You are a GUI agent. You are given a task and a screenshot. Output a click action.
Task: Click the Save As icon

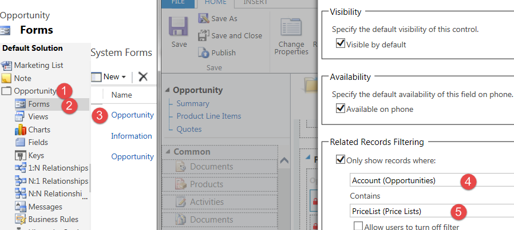203,18
